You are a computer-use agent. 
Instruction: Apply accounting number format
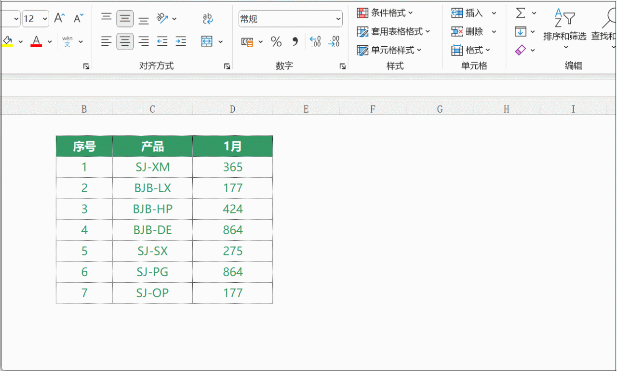tap(247, 42)
